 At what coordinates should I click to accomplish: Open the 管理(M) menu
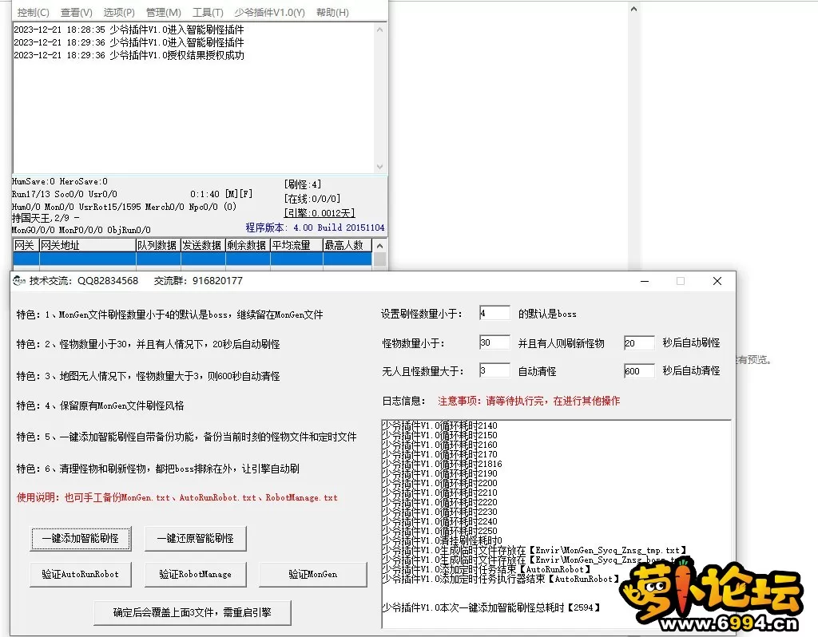tap(163, 12)
